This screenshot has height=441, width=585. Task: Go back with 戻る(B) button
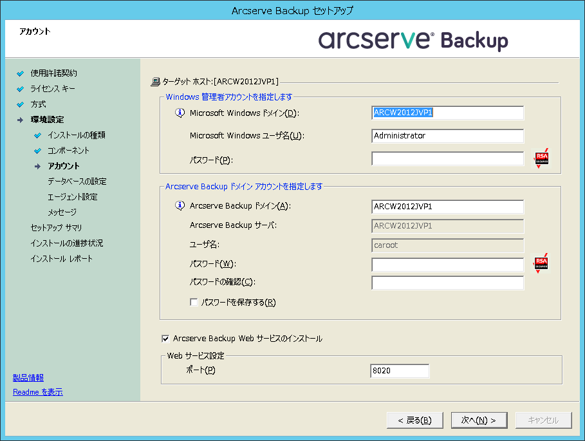(x=415, y=420)
